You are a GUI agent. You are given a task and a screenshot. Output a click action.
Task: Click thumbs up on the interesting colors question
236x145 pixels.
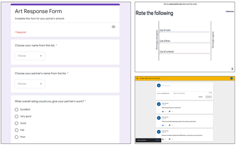point(163,125)
